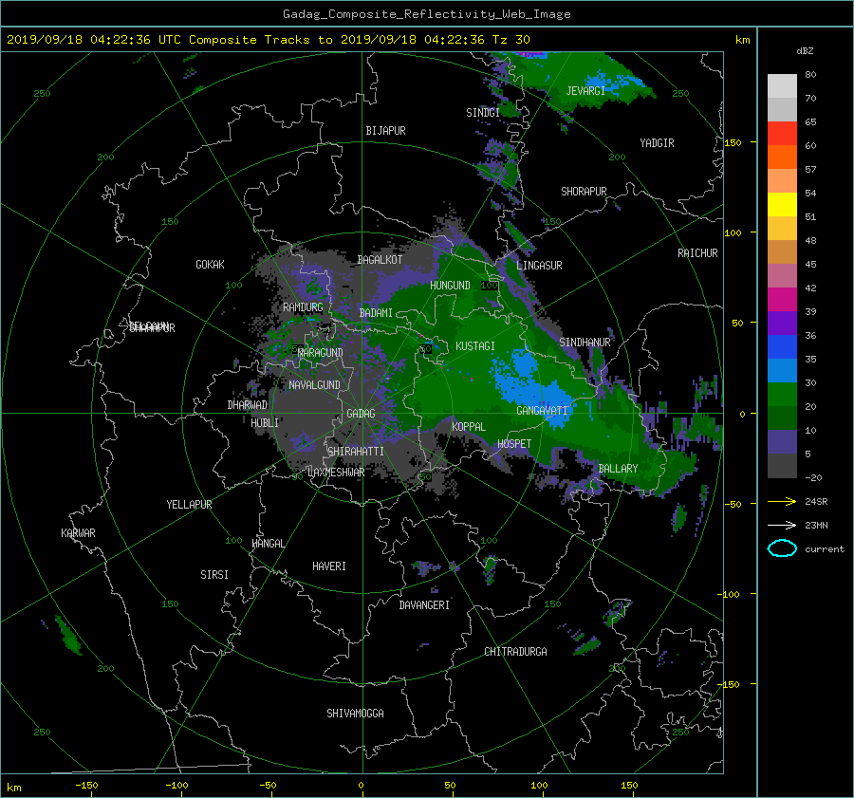Click the KOPPAL city label
The width and height of the screenshot is (854, 798).
click(469, 427)
